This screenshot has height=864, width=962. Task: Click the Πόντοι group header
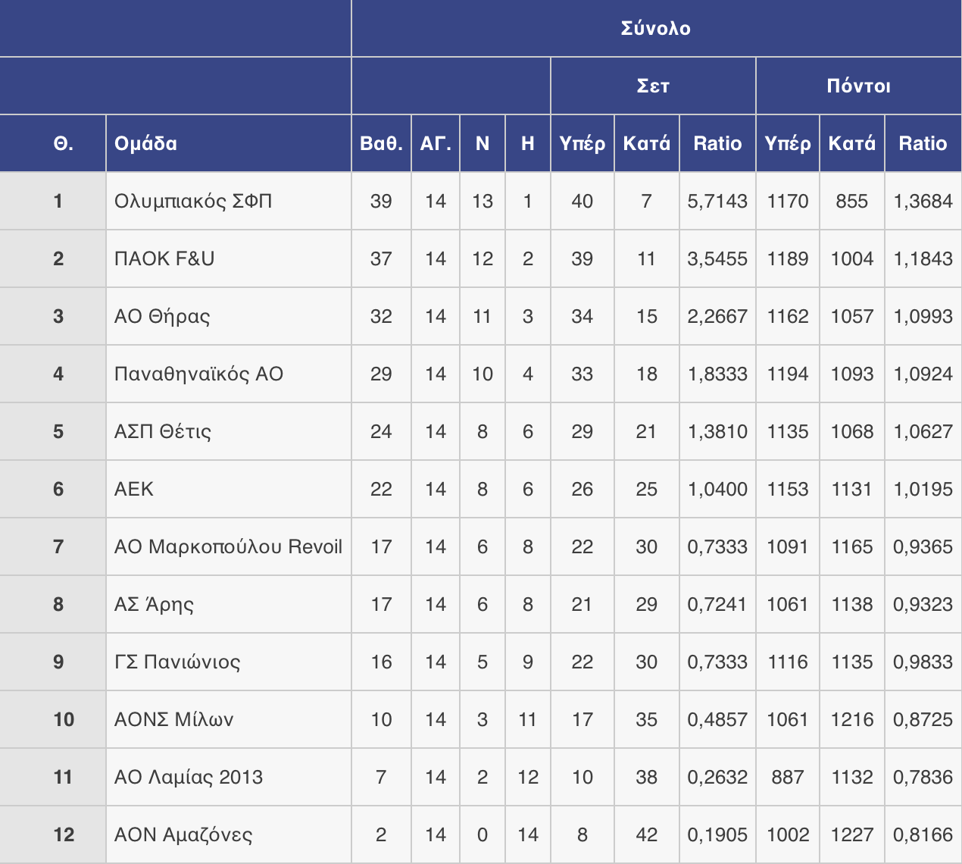(859, 86)
